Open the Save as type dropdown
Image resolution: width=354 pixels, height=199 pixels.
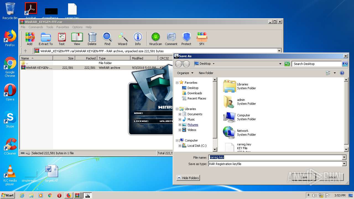point(344,164)
